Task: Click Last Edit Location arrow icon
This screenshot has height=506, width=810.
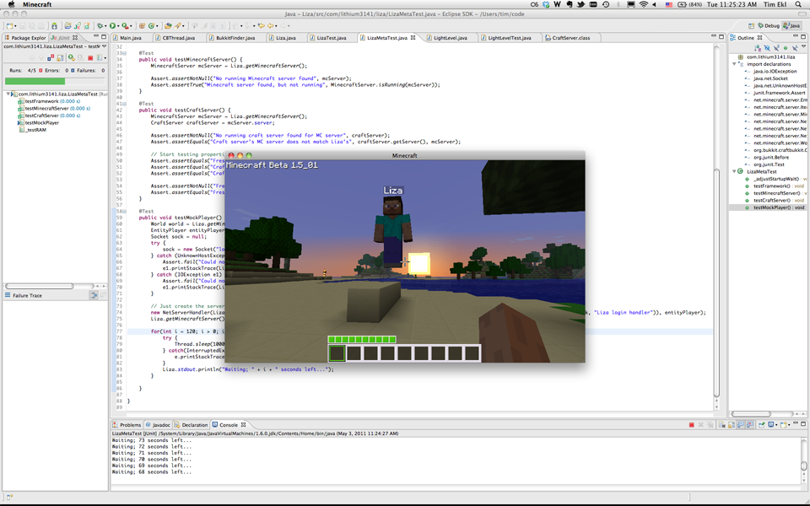Action: pyautogui.click(x=262, y=26)
